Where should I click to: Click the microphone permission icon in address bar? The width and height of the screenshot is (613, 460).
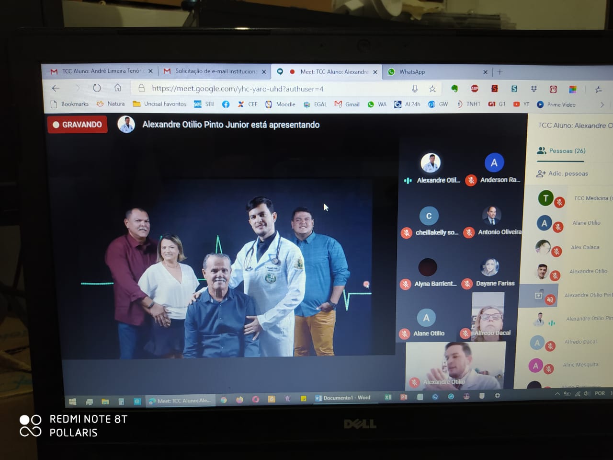[x=415, y=89]
